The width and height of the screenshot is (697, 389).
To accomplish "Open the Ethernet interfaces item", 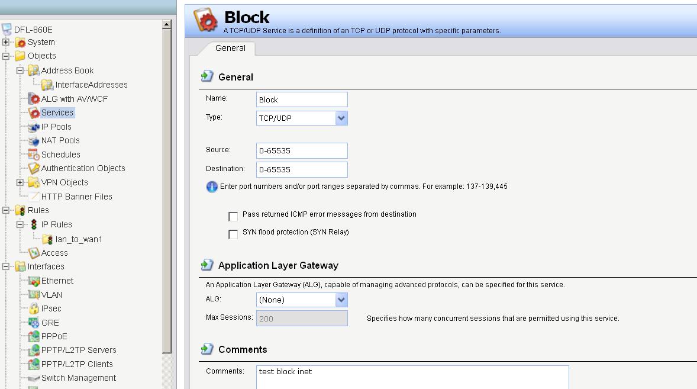I will [57, 281].
